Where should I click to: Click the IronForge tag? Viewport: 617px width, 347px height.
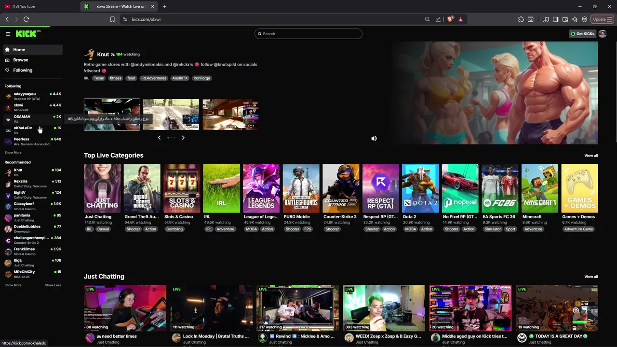(202, 78)
